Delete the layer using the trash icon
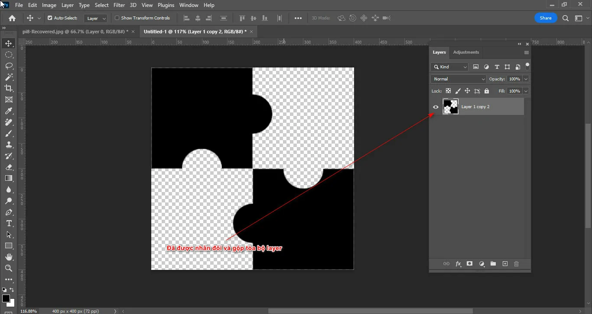This screenshot has width=592, height=314. pos(516,263)
